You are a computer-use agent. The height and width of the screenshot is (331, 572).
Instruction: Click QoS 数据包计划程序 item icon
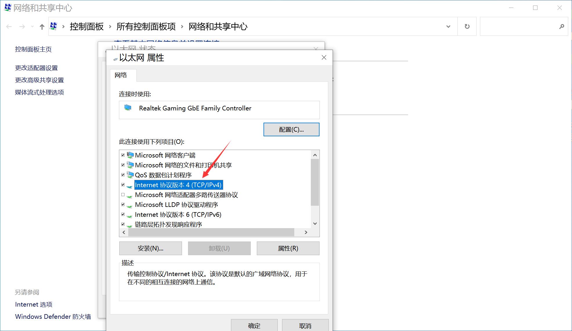[x=130, y=175]
